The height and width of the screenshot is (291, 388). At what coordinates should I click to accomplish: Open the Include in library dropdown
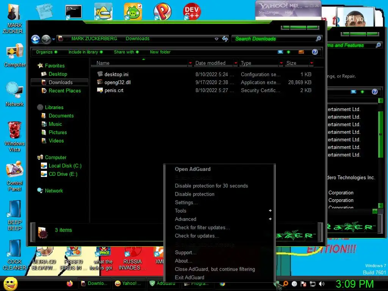85,52
